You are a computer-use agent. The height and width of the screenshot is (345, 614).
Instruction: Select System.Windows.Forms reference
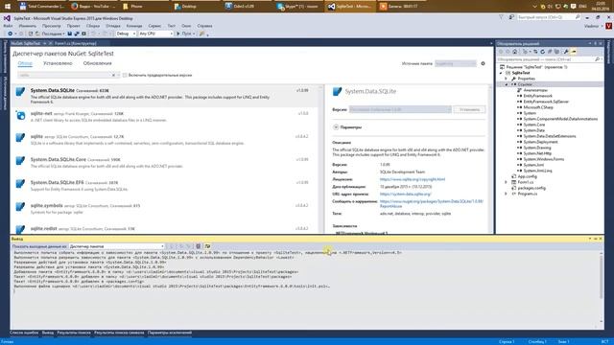point(544,159)
